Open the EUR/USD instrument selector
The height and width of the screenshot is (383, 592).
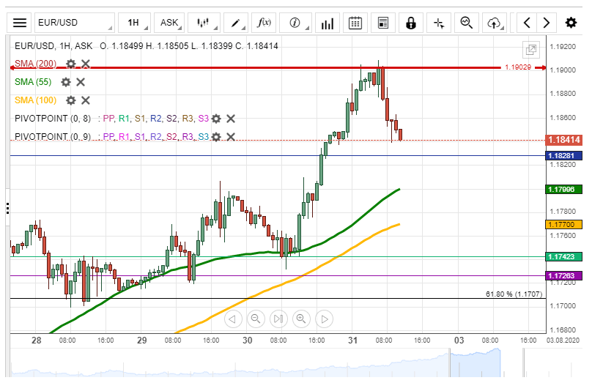tap(74, 23)
